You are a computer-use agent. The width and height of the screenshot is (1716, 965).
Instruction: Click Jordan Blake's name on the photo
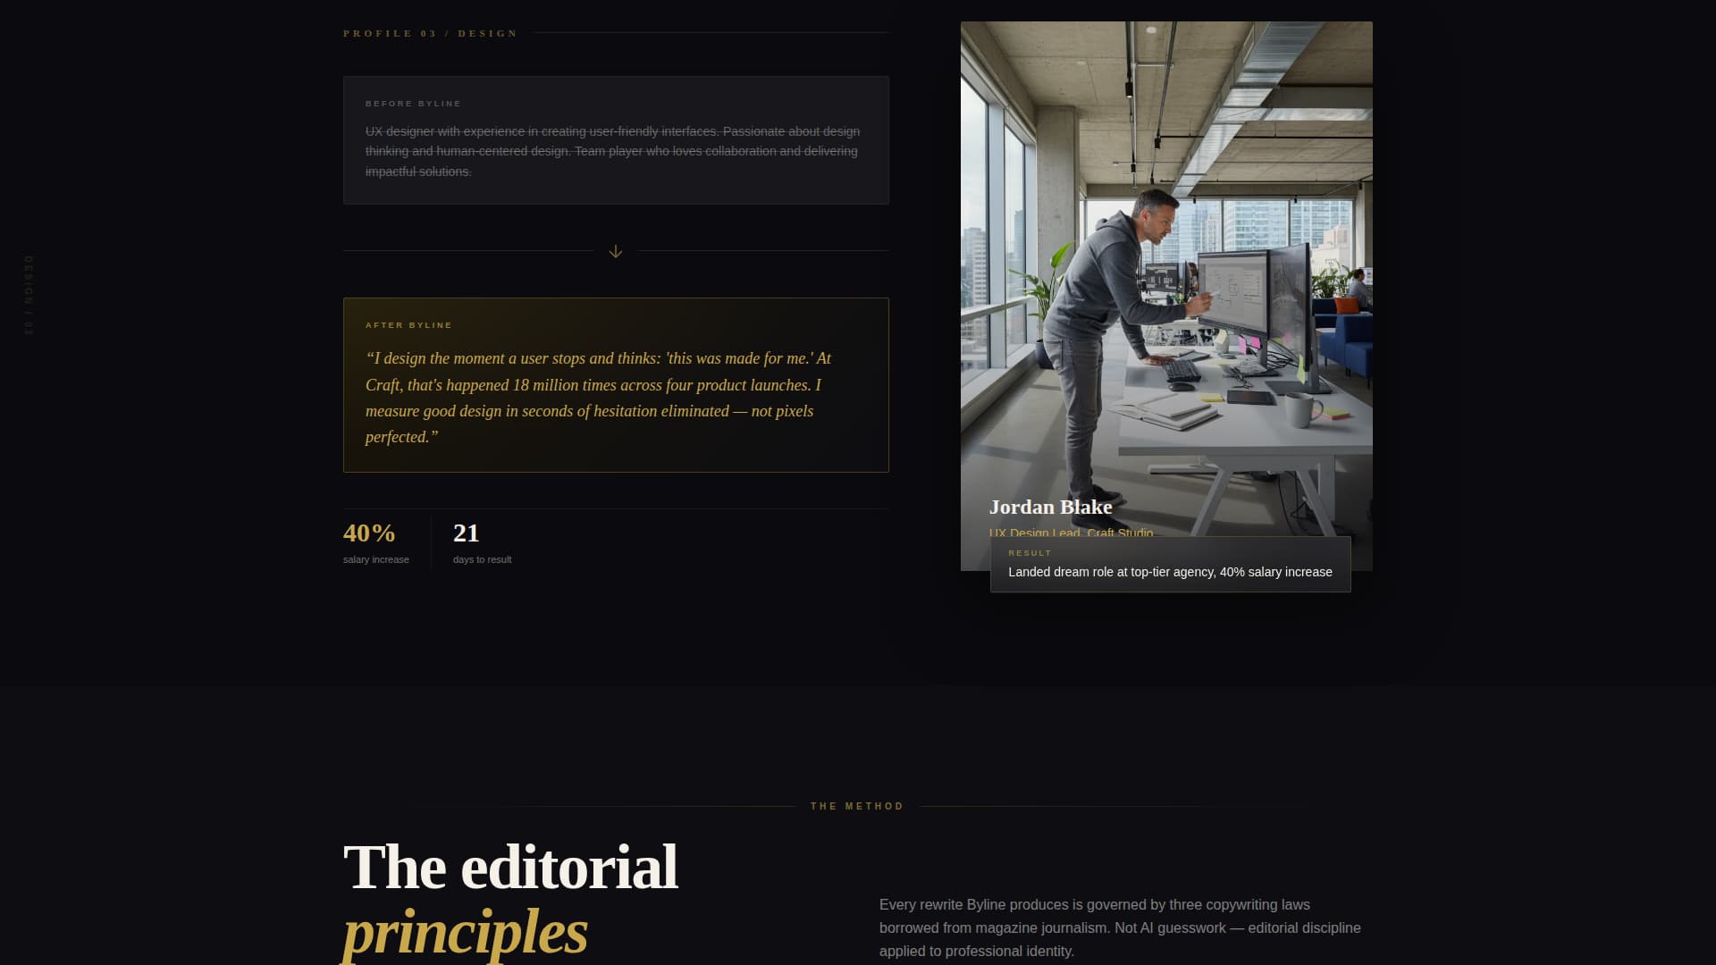pyautogui.click(x=1050, y=507)
